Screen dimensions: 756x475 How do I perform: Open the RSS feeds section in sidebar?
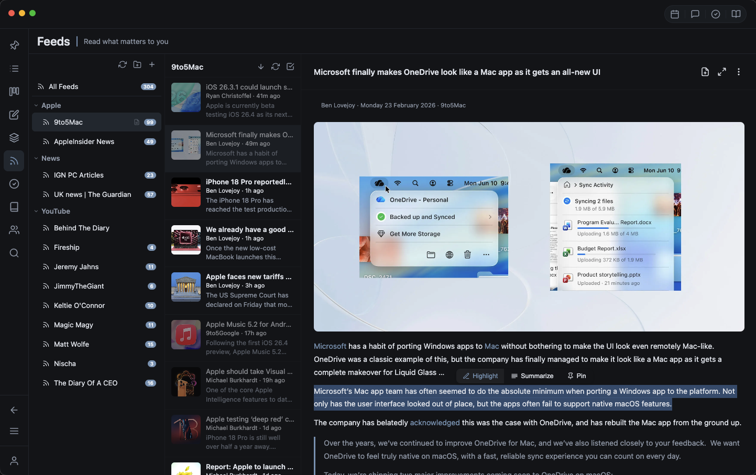pyautogui.click(x=14, y=161)
